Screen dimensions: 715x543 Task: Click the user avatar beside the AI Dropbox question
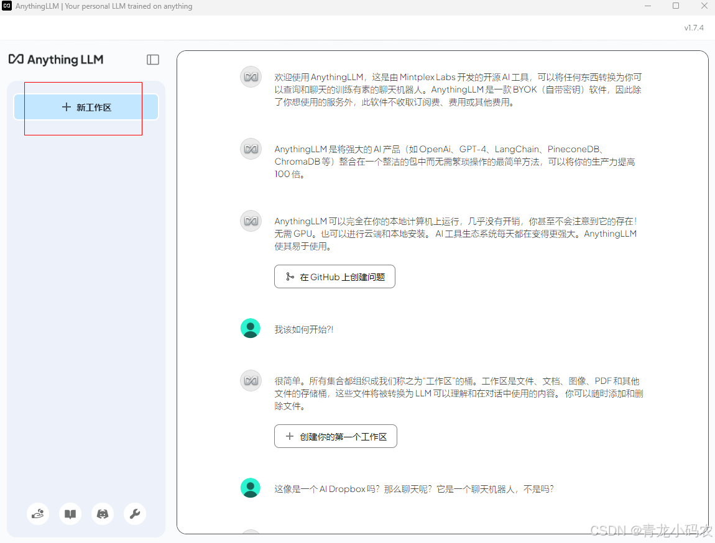click(251, 488)
